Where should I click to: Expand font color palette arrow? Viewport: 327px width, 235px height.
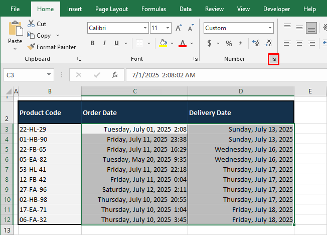tap(192, 44)
